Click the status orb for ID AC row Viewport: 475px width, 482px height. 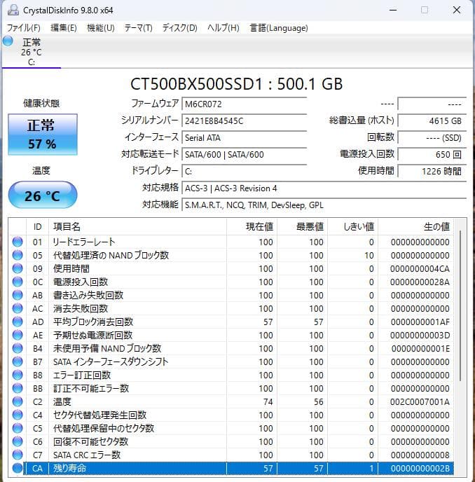coord(18,308)
